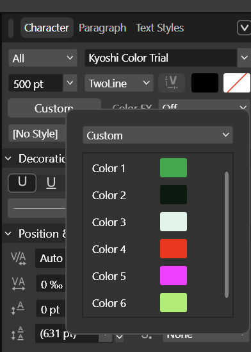Click the color list scrollbar
Screen dimensions: 251x352
click(227, 235)
